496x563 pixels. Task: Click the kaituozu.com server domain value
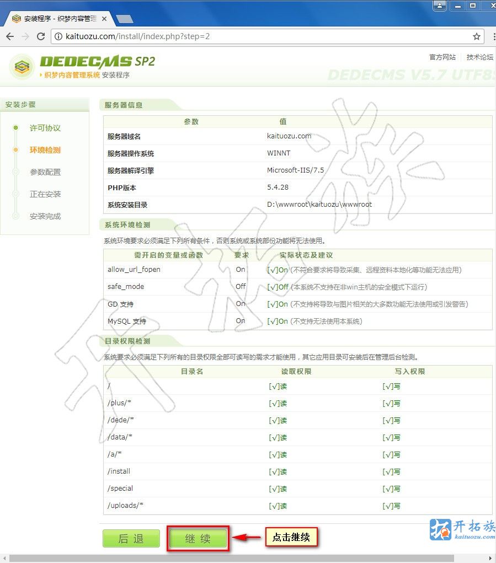pyautogui.click(x=289, y=136)
